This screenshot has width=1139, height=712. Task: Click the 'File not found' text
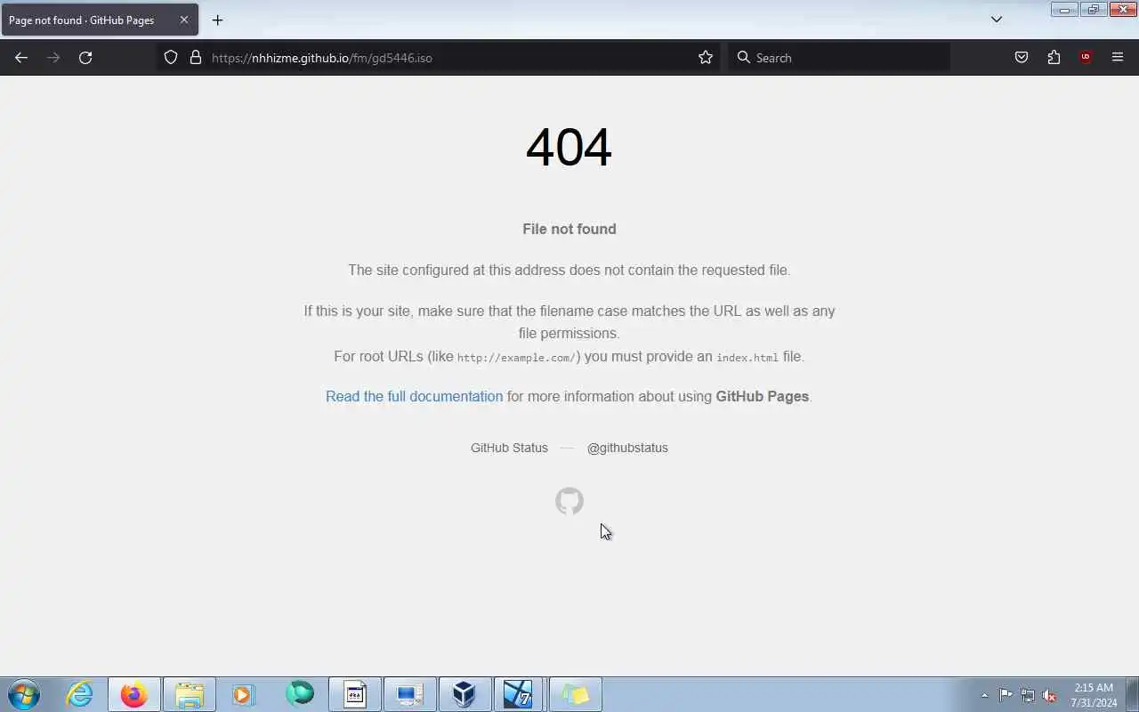569,229
